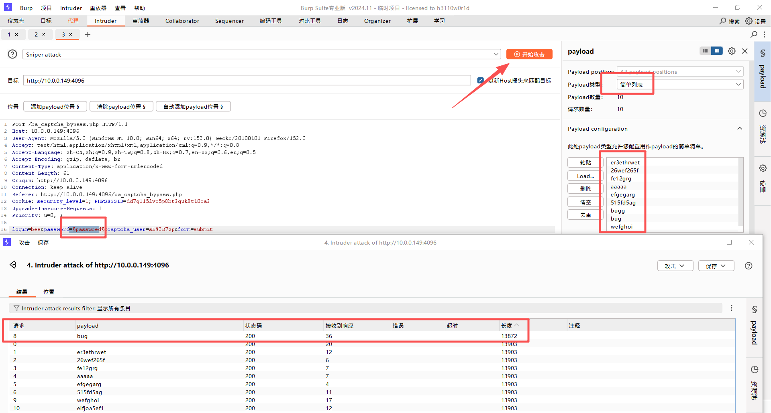771x413 pixels.
Task: Click the attack icon left of the attack title
Action: tap(13, 265)
